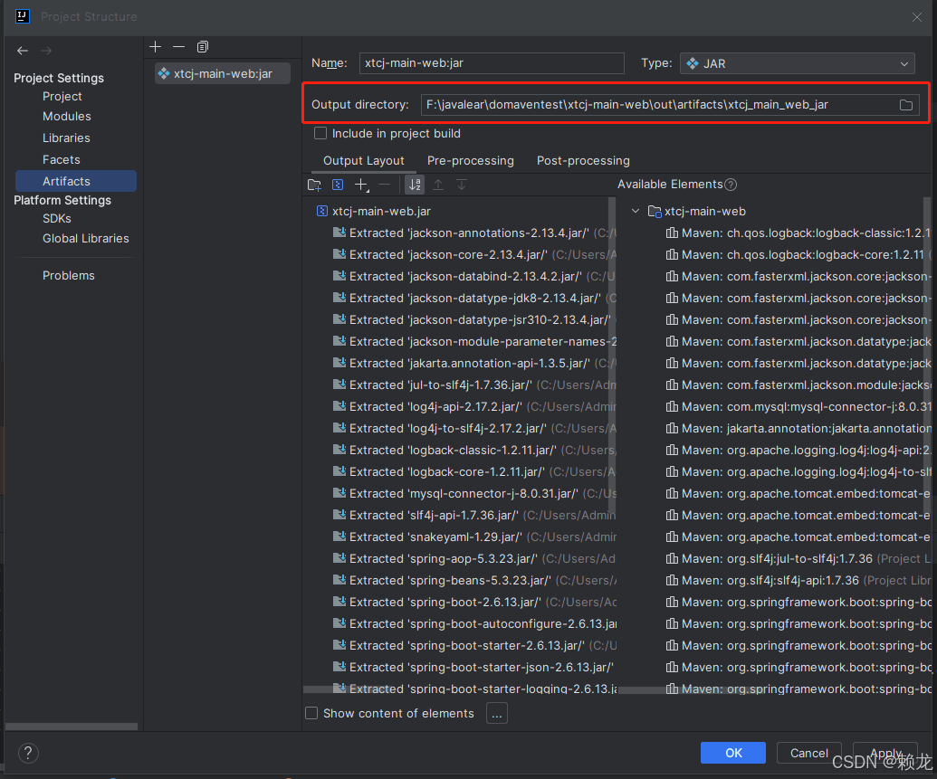Screen dimensions: 937x779
Task: Switch to the Output Layout tab
Action: tap(364, 161)
